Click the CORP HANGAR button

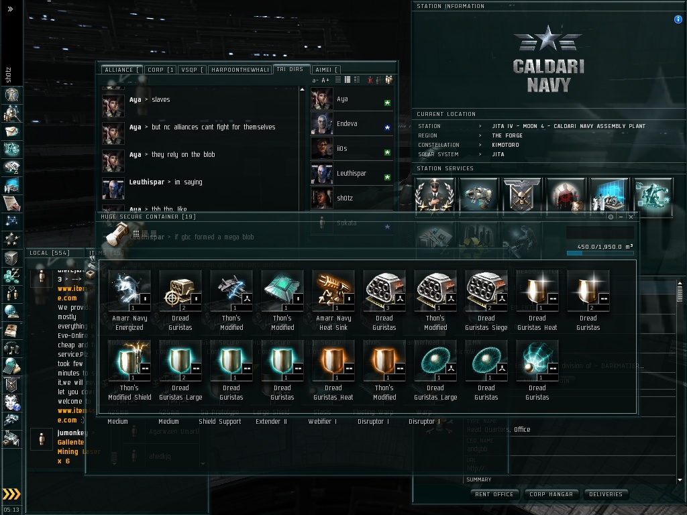551,494
